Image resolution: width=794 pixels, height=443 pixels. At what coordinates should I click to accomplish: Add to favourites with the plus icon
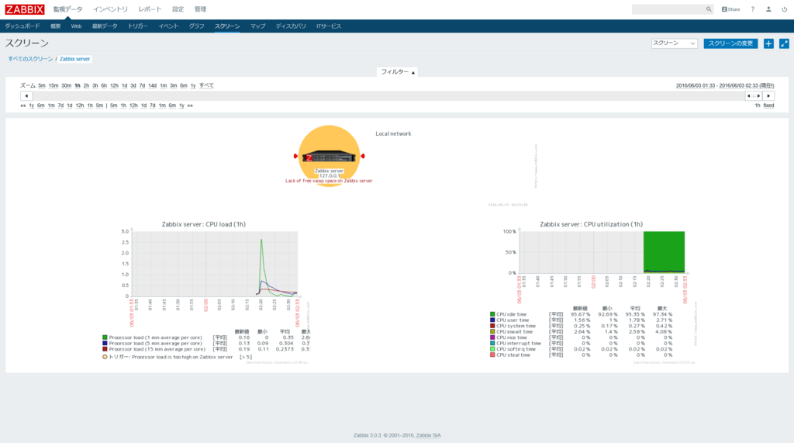[768, 43]
